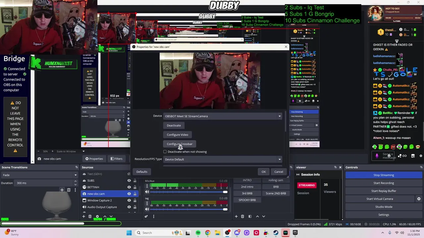This screenshot has height=238, width=424.
Task: Open audio mixer three-dot menu
Action: (x=153, y=217)
